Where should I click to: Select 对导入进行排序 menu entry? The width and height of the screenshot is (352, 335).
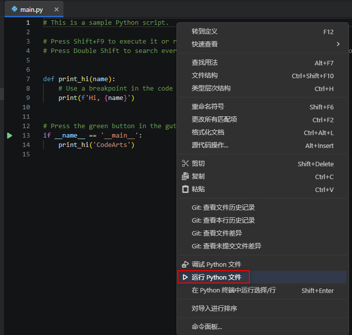214,309
